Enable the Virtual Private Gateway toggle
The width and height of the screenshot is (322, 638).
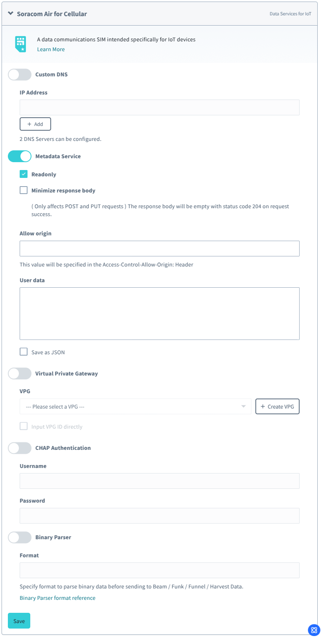(x=20, y=374)
